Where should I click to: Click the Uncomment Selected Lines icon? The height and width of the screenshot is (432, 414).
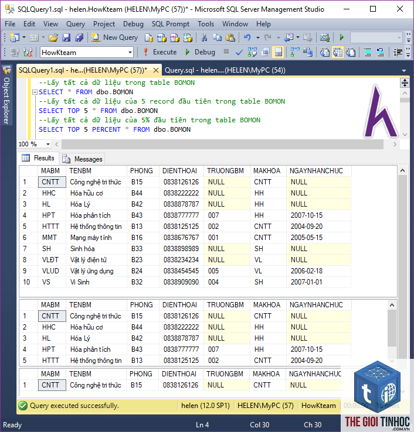(x=381, y=52)
